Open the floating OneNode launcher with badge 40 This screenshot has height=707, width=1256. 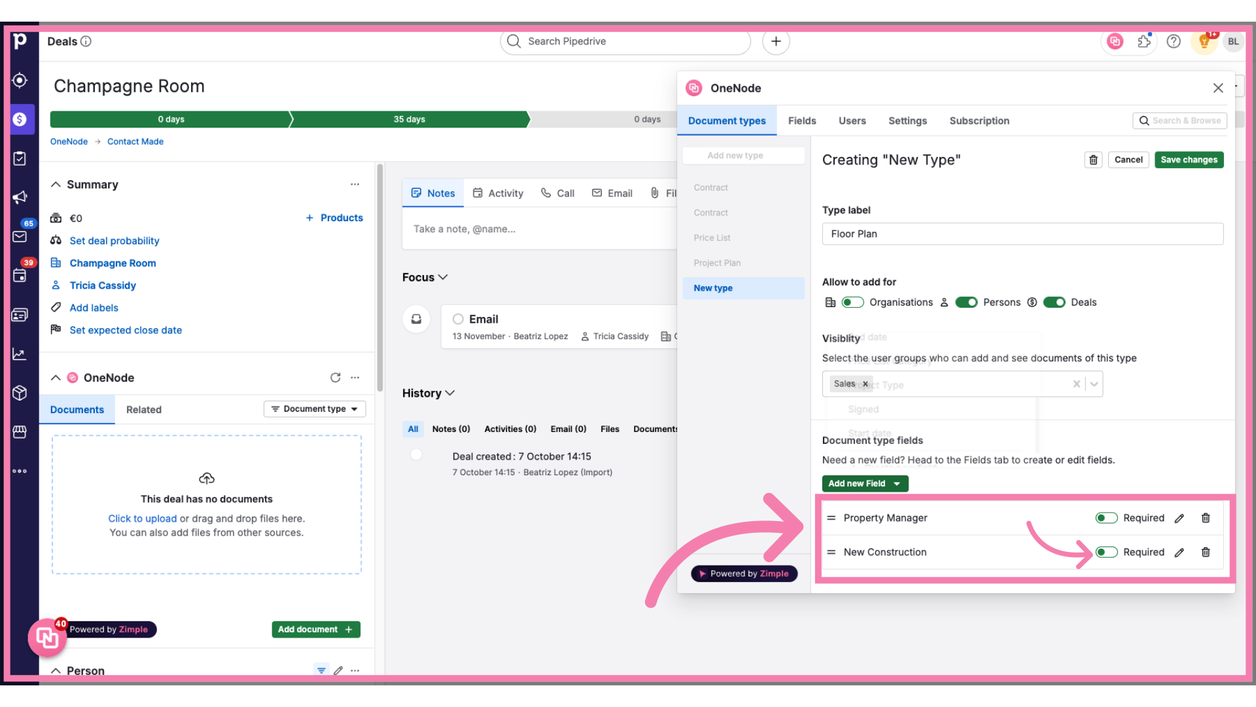pyautogui.click(x=47, y=637)
